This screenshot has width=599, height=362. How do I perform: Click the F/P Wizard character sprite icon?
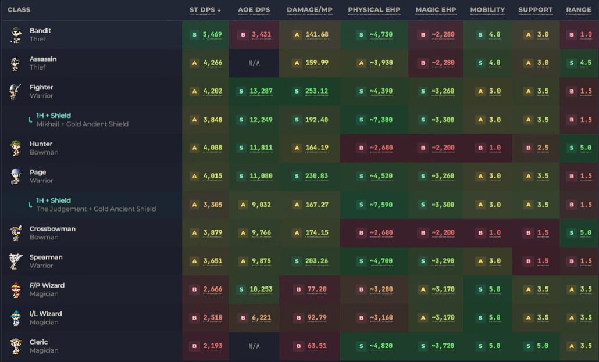point(16,289)
